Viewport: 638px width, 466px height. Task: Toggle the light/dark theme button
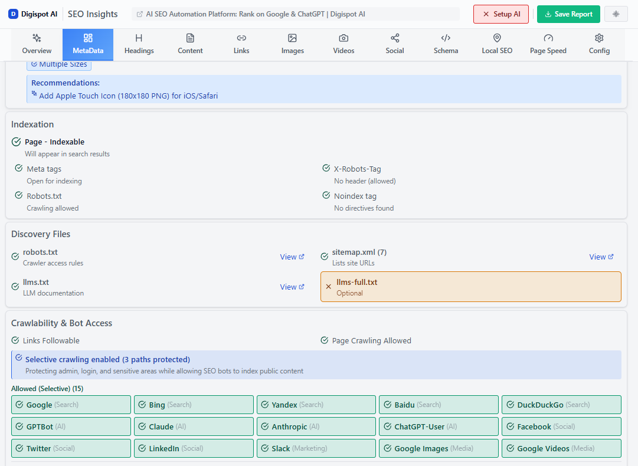point(616,14)
